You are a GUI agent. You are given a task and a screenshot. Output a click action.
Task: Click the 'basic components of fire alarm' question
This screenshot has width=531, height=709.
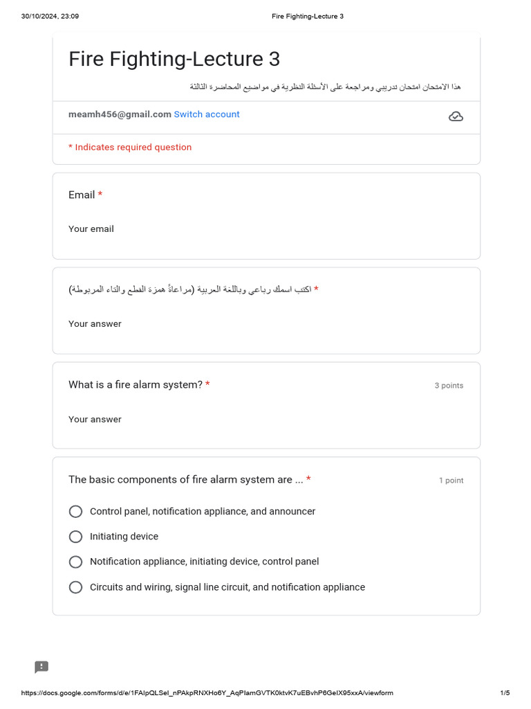(x=186, y=480)
